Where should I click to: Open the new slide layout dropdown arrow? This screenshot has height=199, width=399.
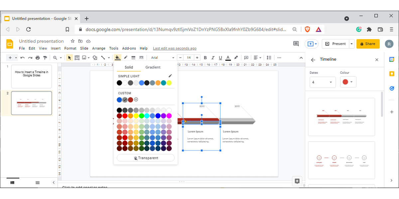coord(16,58)
